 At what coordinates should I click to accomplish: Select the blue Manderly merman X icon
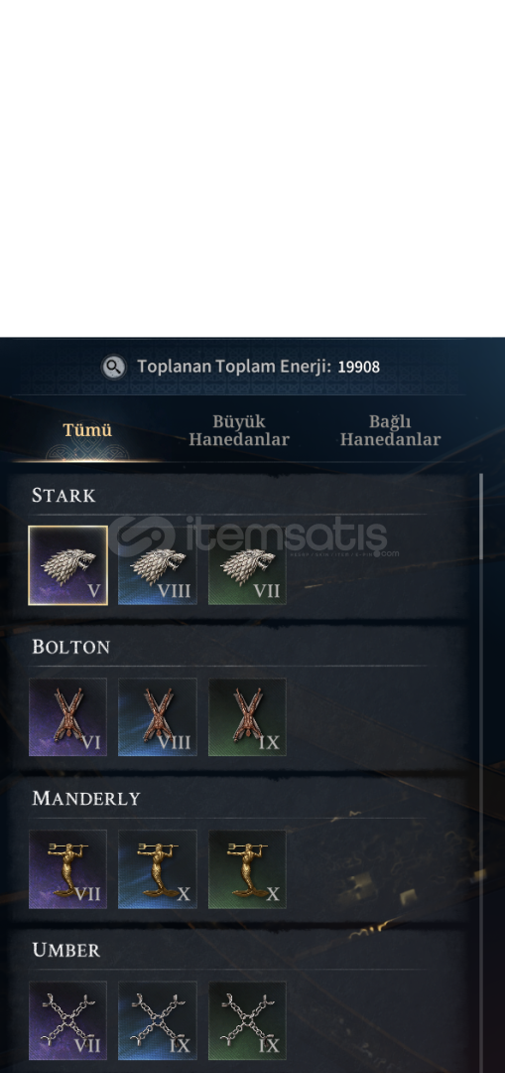pos(157,869)
